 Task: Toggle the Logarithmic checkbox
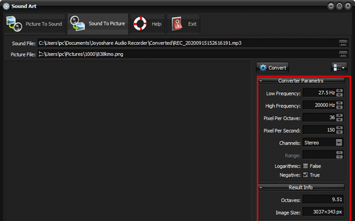coord(305,166)
